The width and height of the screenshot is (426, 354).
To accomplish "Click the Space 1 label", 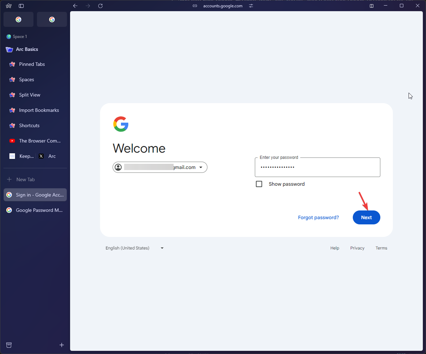I will pyautogui.click(x=20, y=37).
